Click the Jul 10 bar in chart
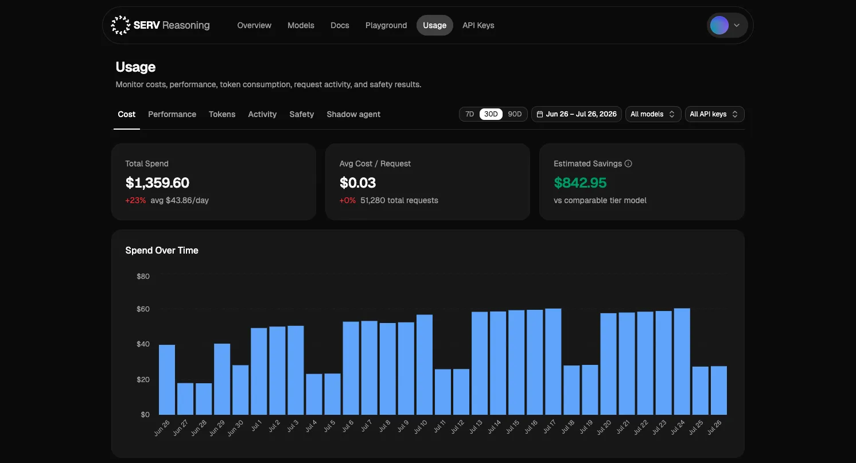The image size is (856, 463). [x=425, y=365]
